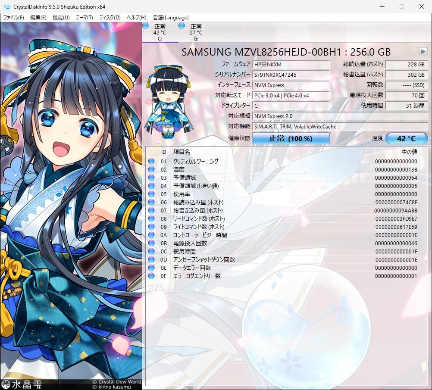
Task: Click the blue indicator beside 総読み込み量 (ホスト)
Action: [151, 202]
